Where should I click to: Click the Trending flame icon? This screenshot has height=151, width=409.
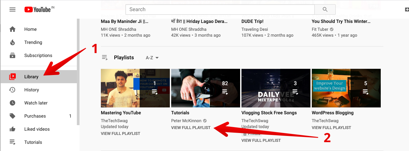point(12,42)
